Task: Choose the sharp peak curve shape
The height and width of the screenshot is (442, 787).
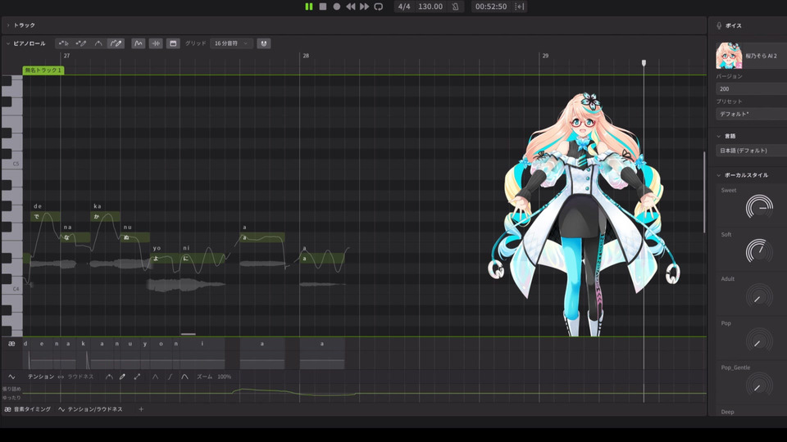Action: [x=155, y=377]
